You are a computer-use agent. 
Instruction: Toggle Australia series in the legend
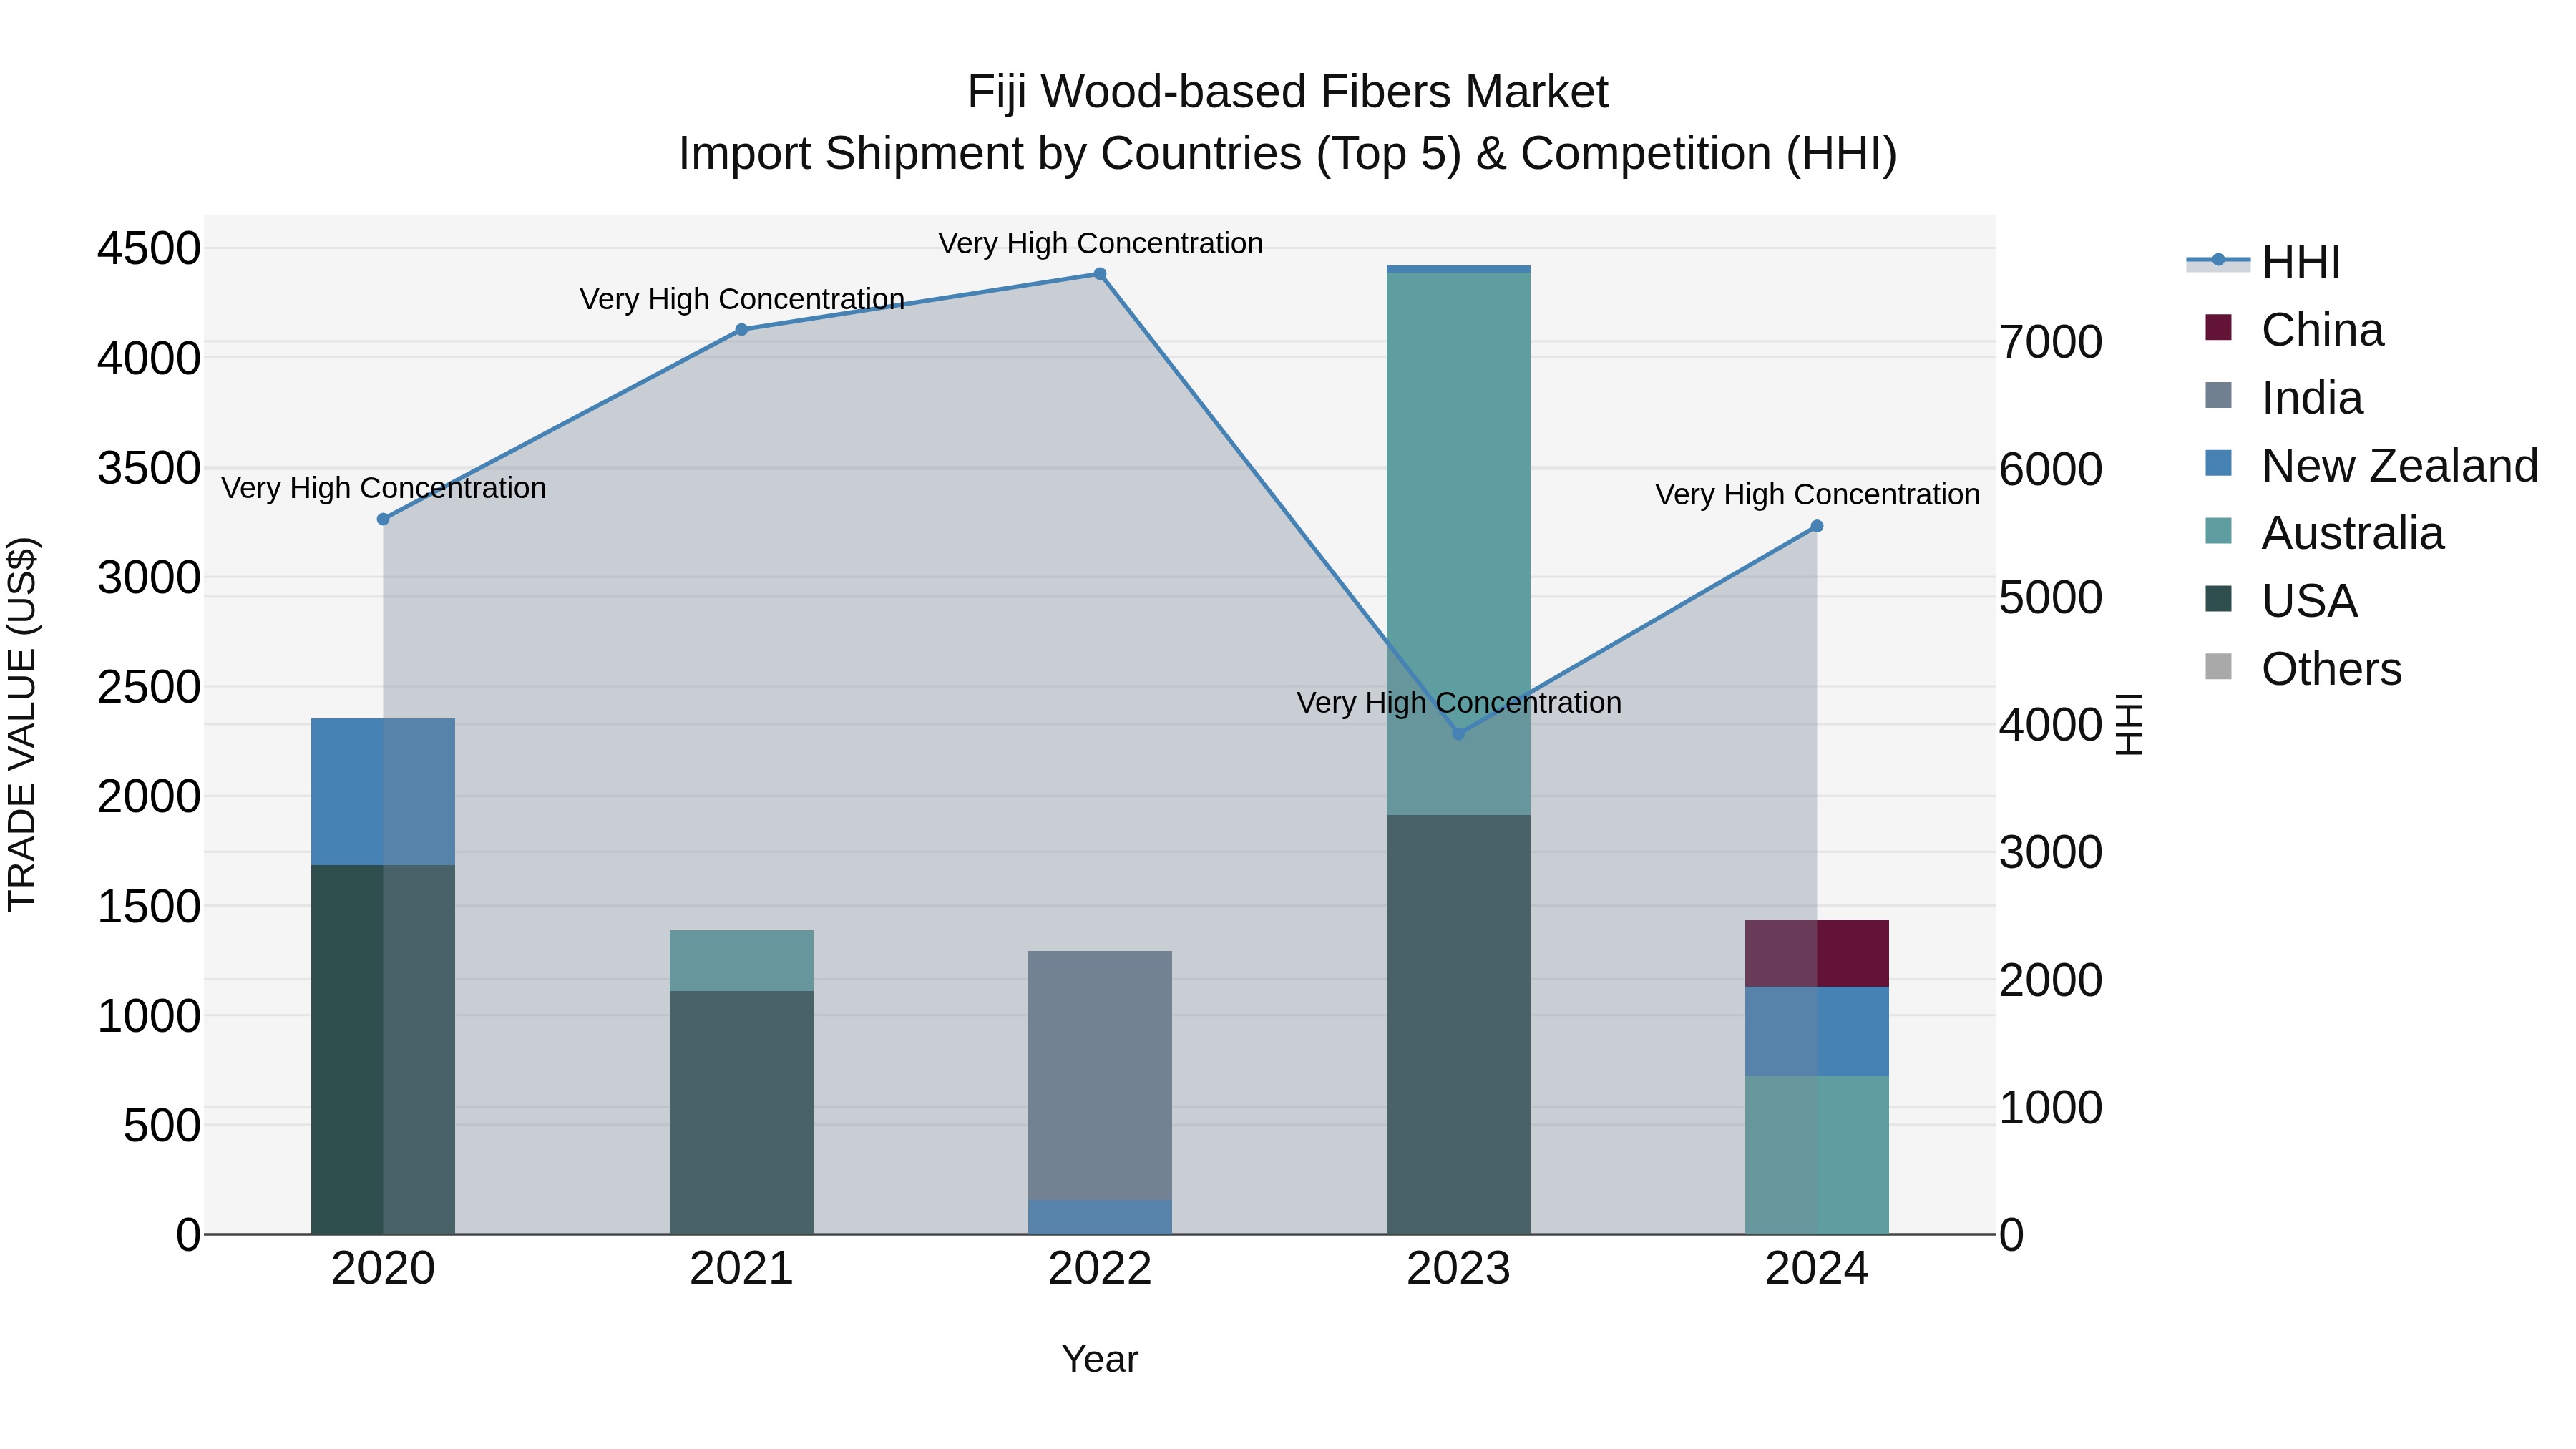tap(2324, 533)
